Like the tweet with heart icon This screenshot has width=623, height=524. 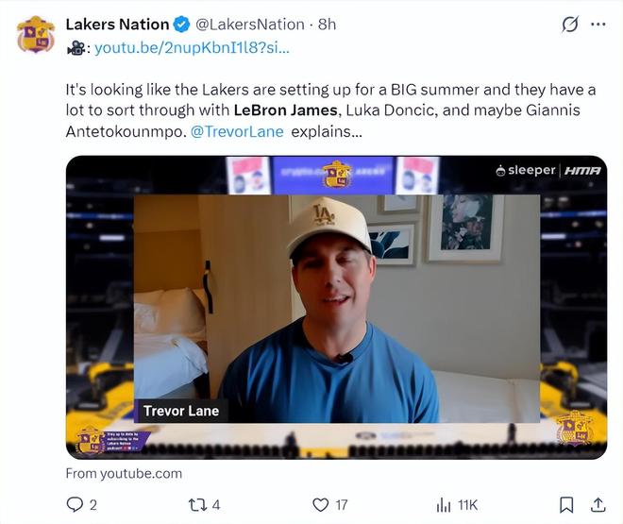(x=321, y=504)
